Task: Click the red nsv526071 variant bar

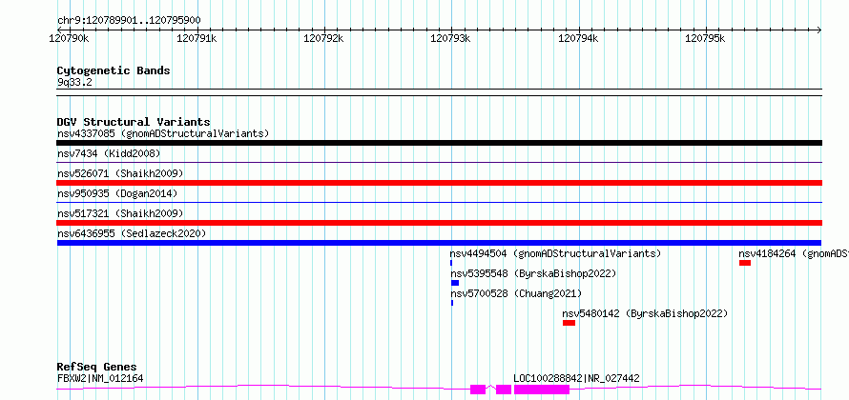Action: (439, 183)
